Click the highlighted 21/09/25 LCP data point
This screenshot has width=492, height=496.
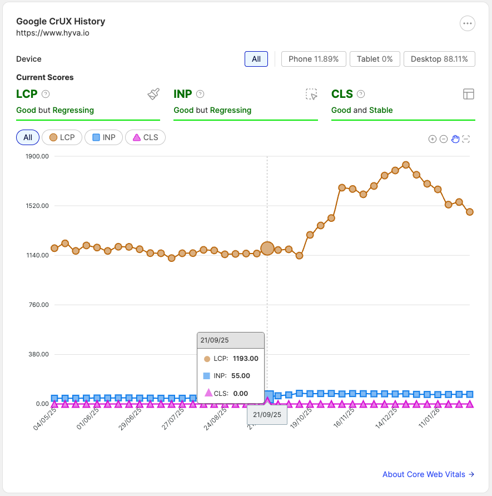(x=267, y=248)
